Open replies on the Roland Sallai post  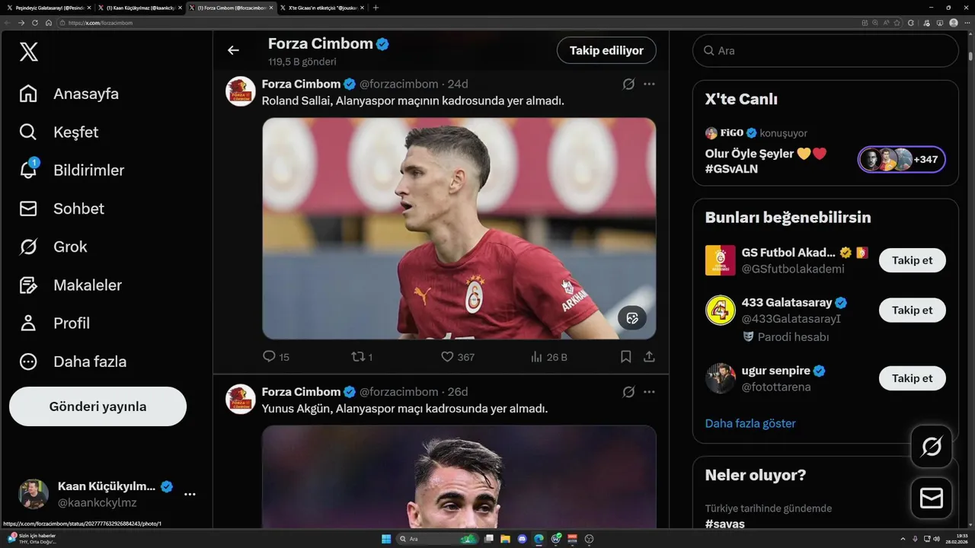tap(276, 357)
